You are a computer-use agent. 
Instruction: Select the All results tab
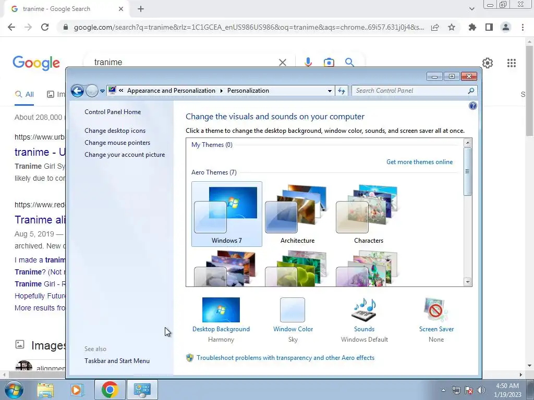click(25, 94)
